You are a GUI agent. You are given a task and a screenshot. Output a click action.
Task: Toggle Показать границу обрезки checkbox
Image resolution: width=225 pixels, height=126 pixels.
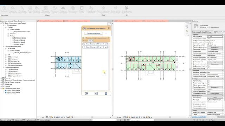208,83
